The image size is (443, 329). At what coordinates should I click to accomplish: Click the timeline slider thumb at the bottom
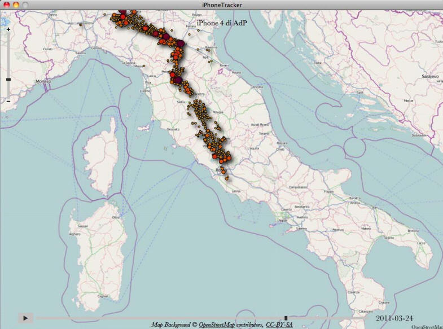click(286, 318)
